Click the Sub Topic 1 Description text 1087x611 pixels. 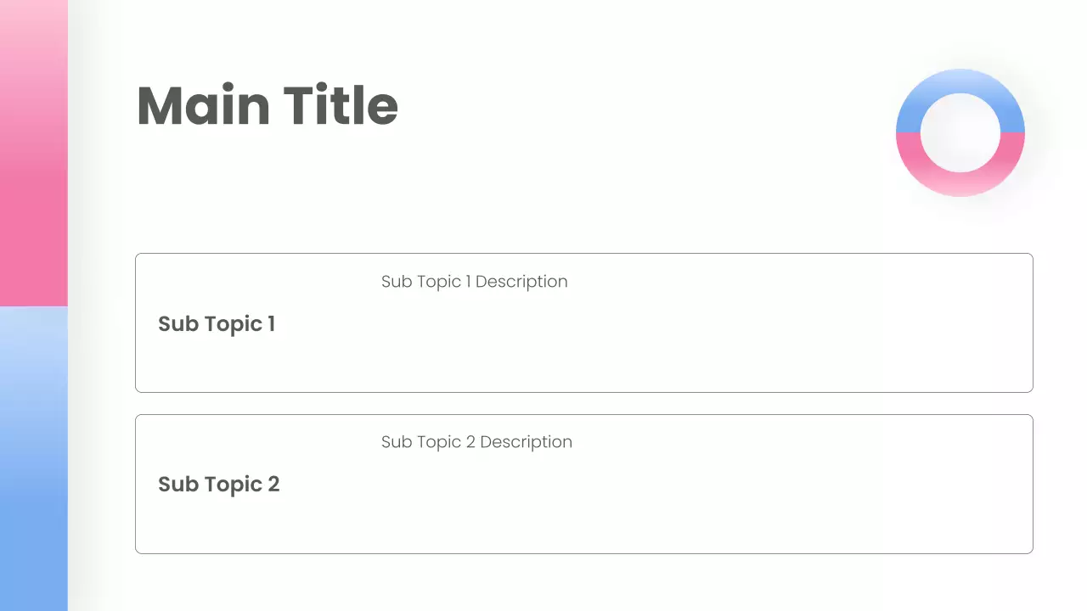click(474, 282)
